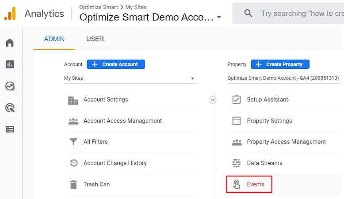Click the My Sites breadcrumb in header
This screenshot has width=344, height=199.
pos(136,7)
